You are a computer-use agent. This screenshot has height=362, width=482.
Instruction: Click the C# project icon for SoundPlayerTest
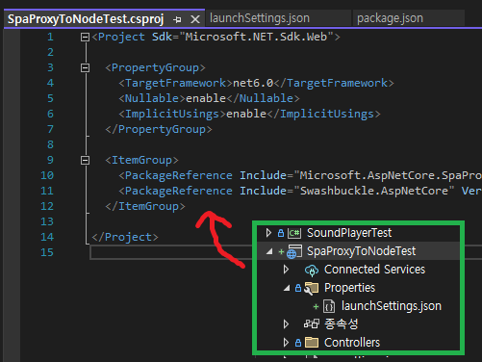pos(294,233)
